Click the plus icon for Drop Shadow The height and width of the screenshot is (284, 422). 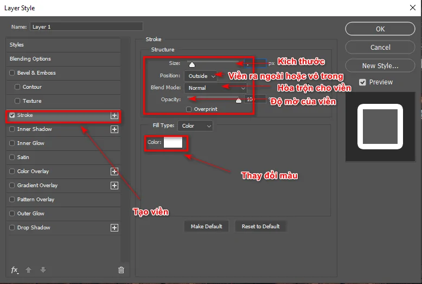tap(114, 228)
